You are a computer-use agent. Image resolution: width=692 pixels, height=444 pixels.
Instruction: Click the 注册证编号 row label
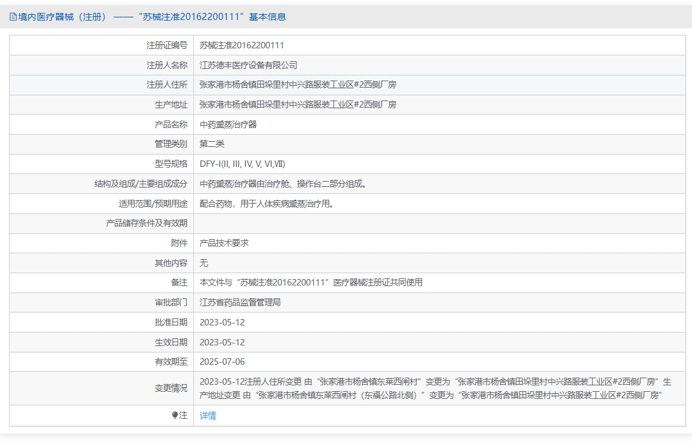pos(167,46)
